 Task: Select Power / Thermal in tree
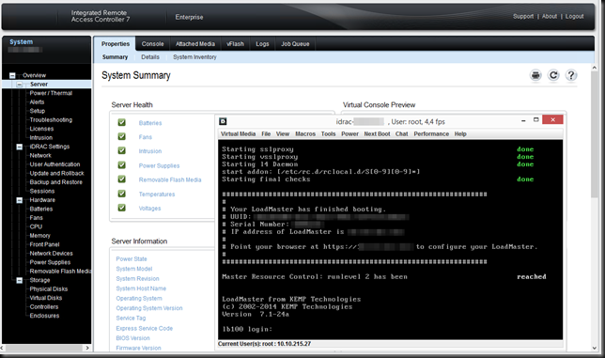(x=51, y=93)
